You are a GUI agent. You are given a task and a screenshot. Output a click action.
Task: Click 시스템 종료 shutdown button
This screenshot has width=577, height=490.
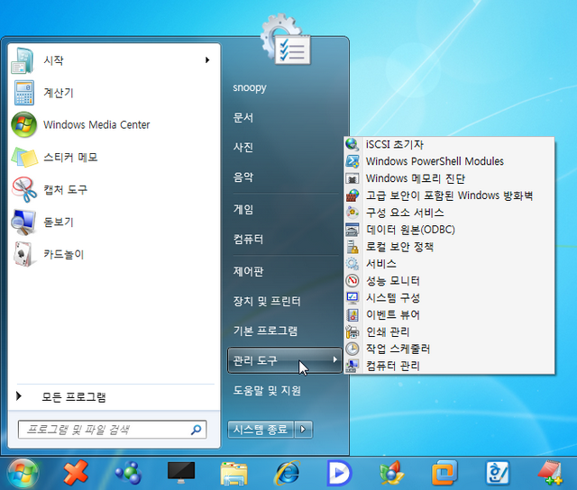click(261, 430)
